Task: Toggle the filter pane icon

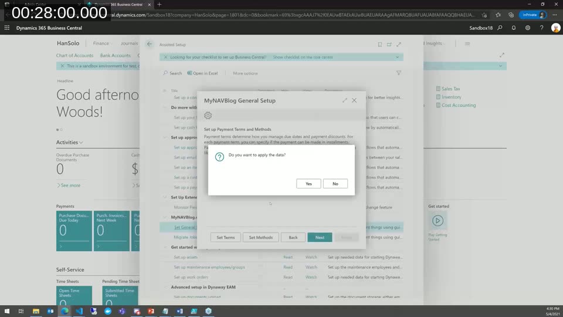Action: click(x=399, y=73)
